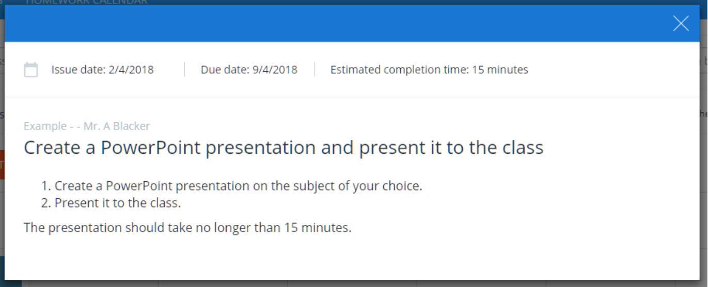Click the blue header bar of the dialog
Image resolution: width=708 pixels, height=287 pixels.
click(x=336, y=23)
